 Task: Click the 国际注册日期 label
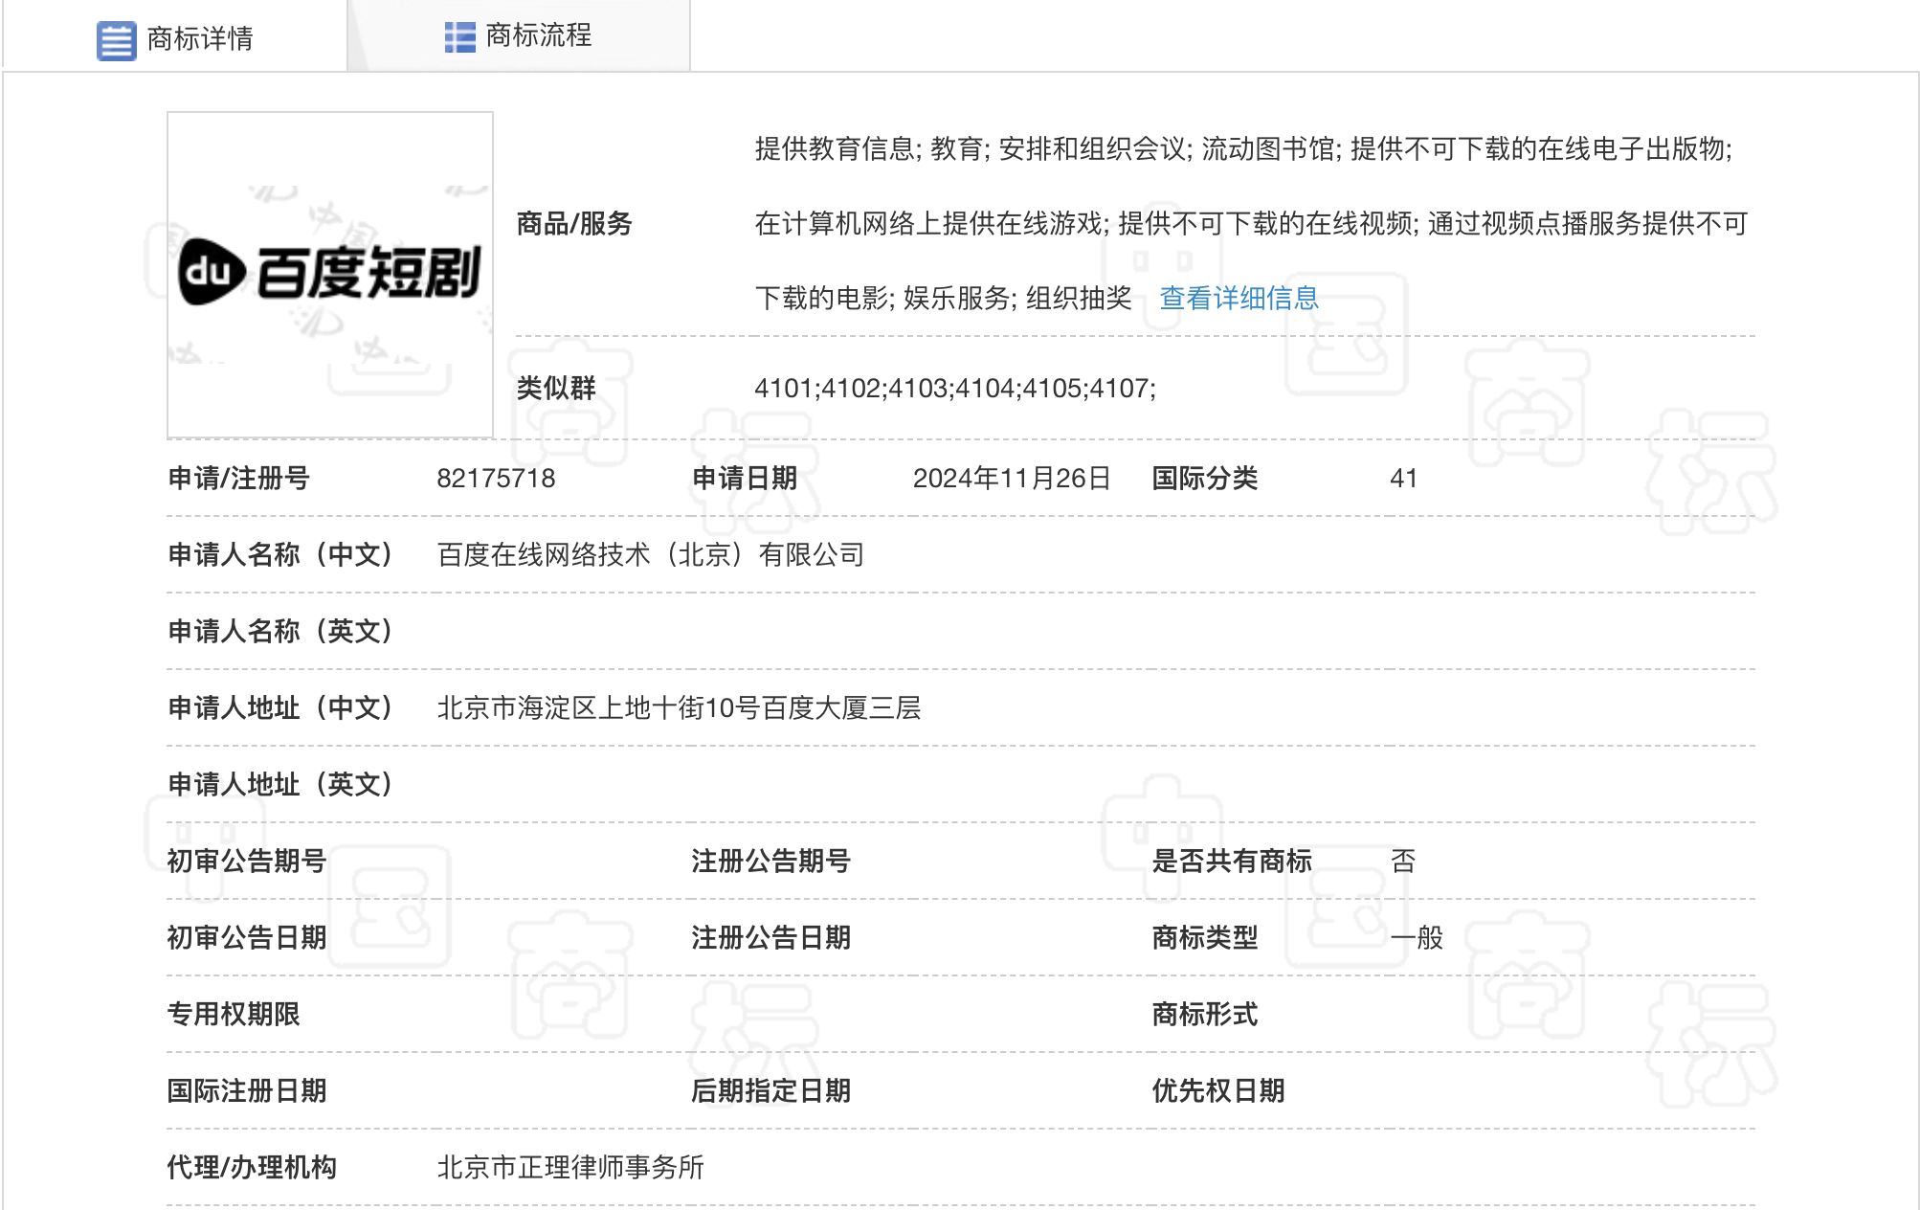coord(247,1091)
